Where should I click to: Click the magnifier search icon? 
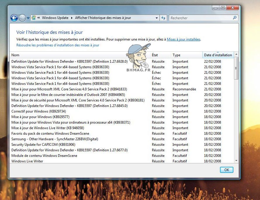(235, 17)
